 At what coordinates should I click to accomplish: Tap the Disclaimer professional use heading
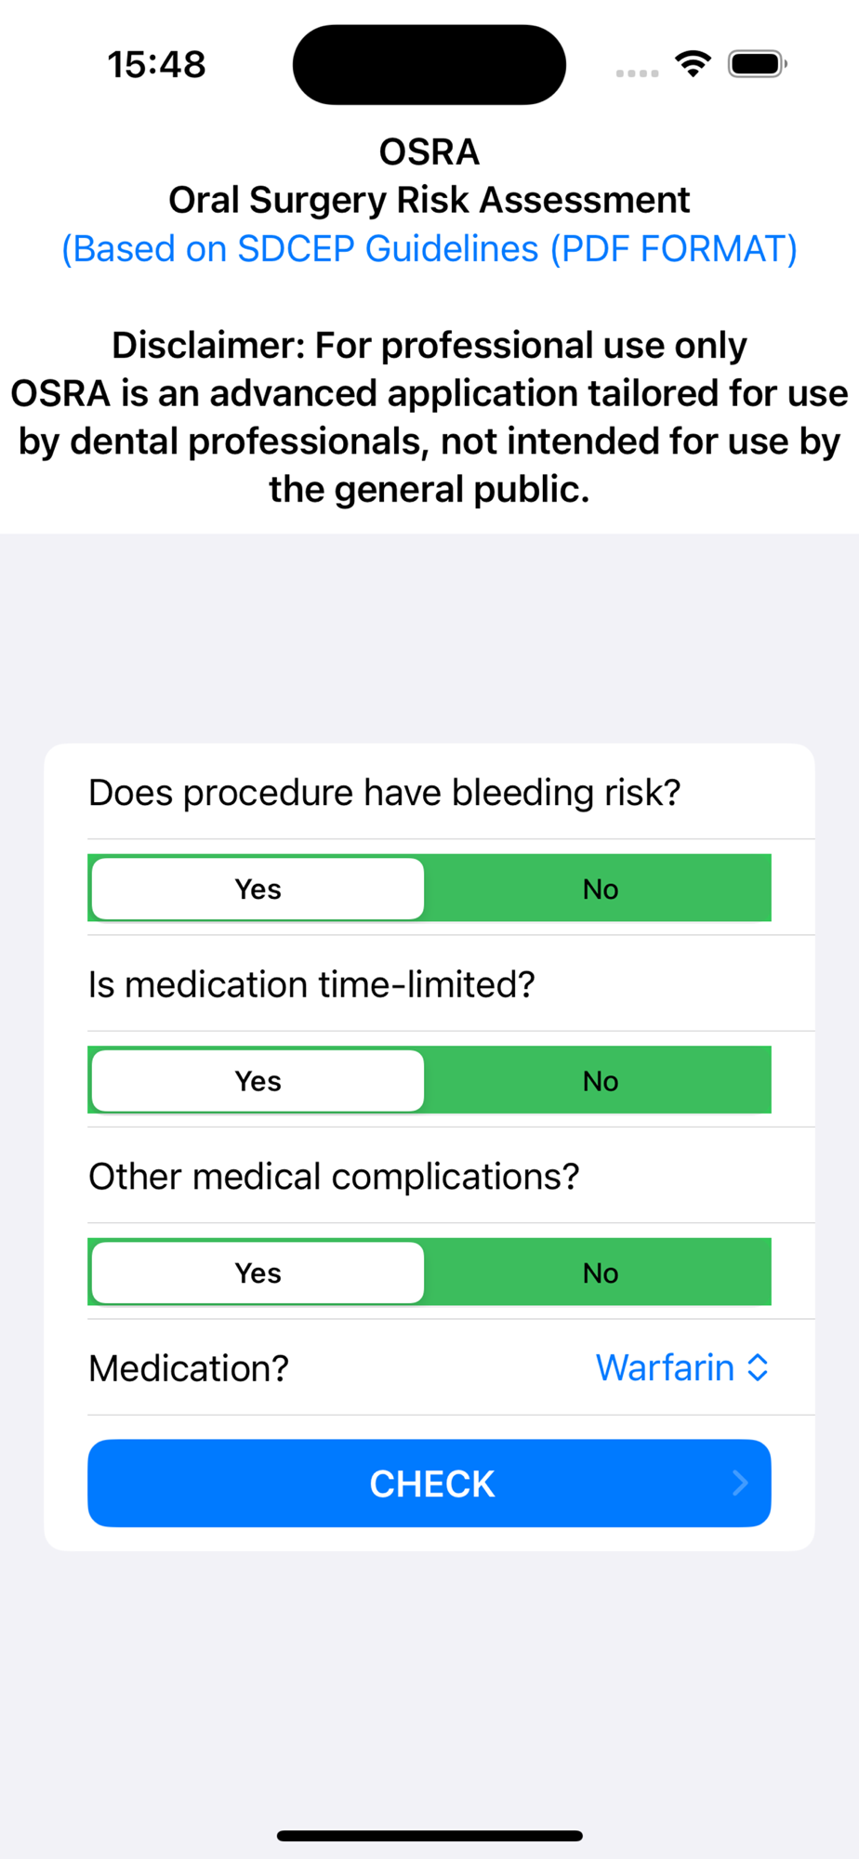pyautogui.click(x=429, y=345)
